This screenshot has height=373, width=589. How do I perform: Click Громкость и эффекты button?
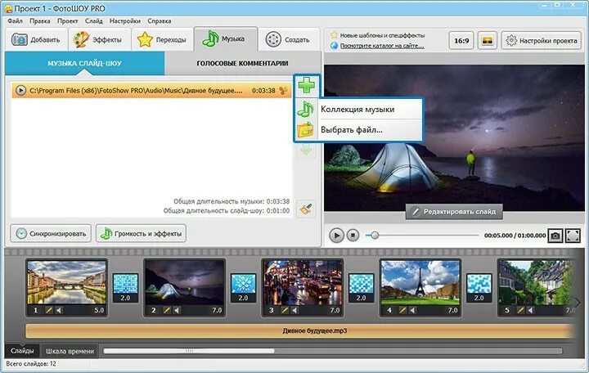[x=141, y=234]
